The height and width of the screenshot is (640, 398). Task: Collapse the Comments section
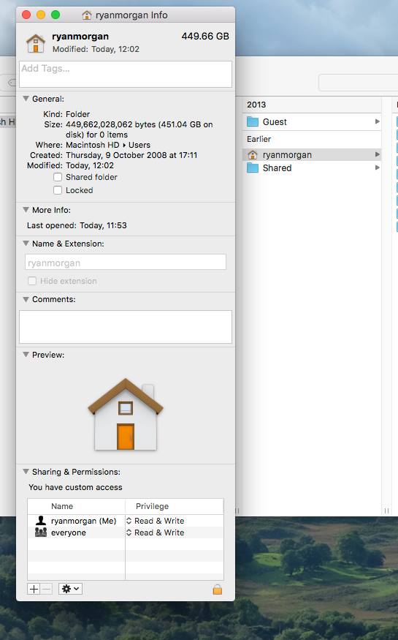coord(26,299)
